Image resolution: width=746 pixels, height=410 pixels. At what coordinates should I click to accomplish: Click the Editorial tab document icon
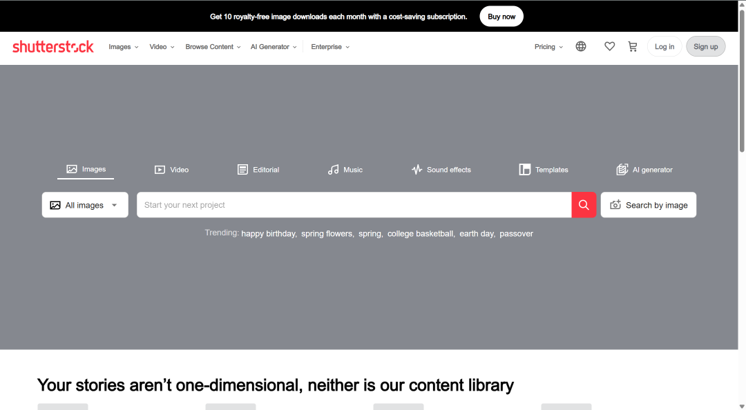[242, 170]
